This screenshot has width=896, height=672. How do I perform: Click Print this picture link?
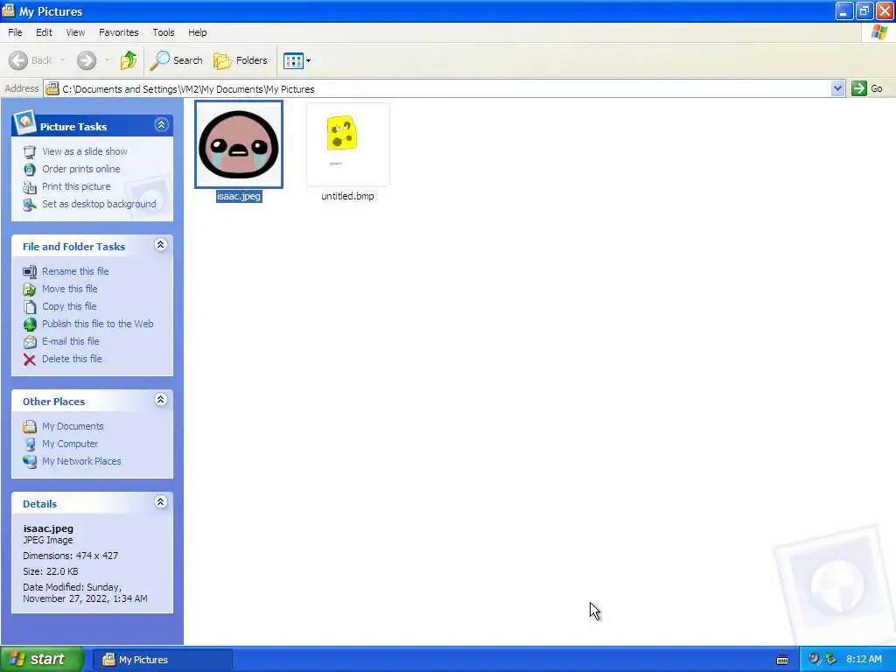[x=76, y=187]
